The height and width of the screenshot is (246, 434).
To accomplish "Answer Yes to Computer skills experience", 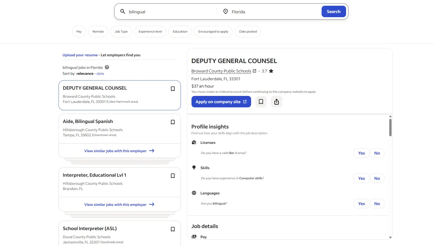I will click(361, 178).
